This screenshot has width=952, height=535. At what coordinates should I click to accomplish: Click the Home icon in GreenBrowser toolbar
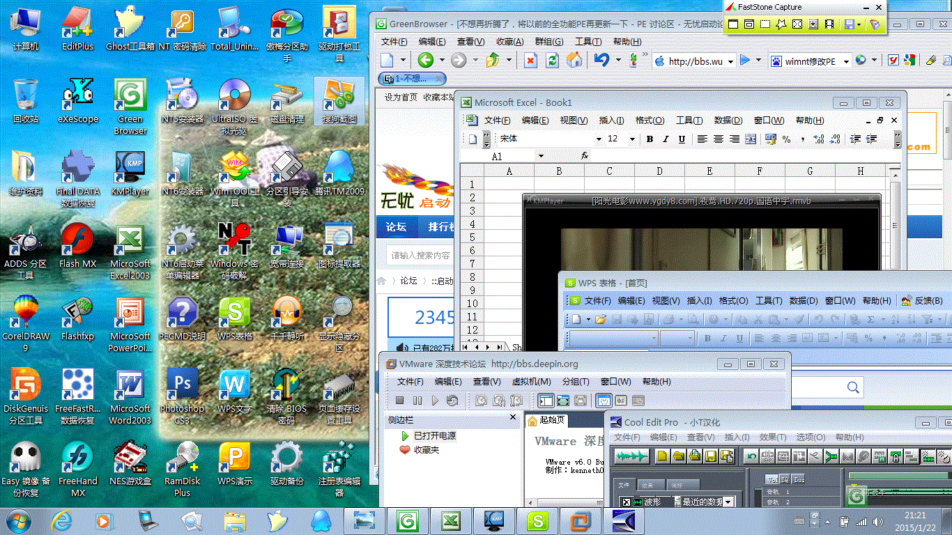point(574,61)
